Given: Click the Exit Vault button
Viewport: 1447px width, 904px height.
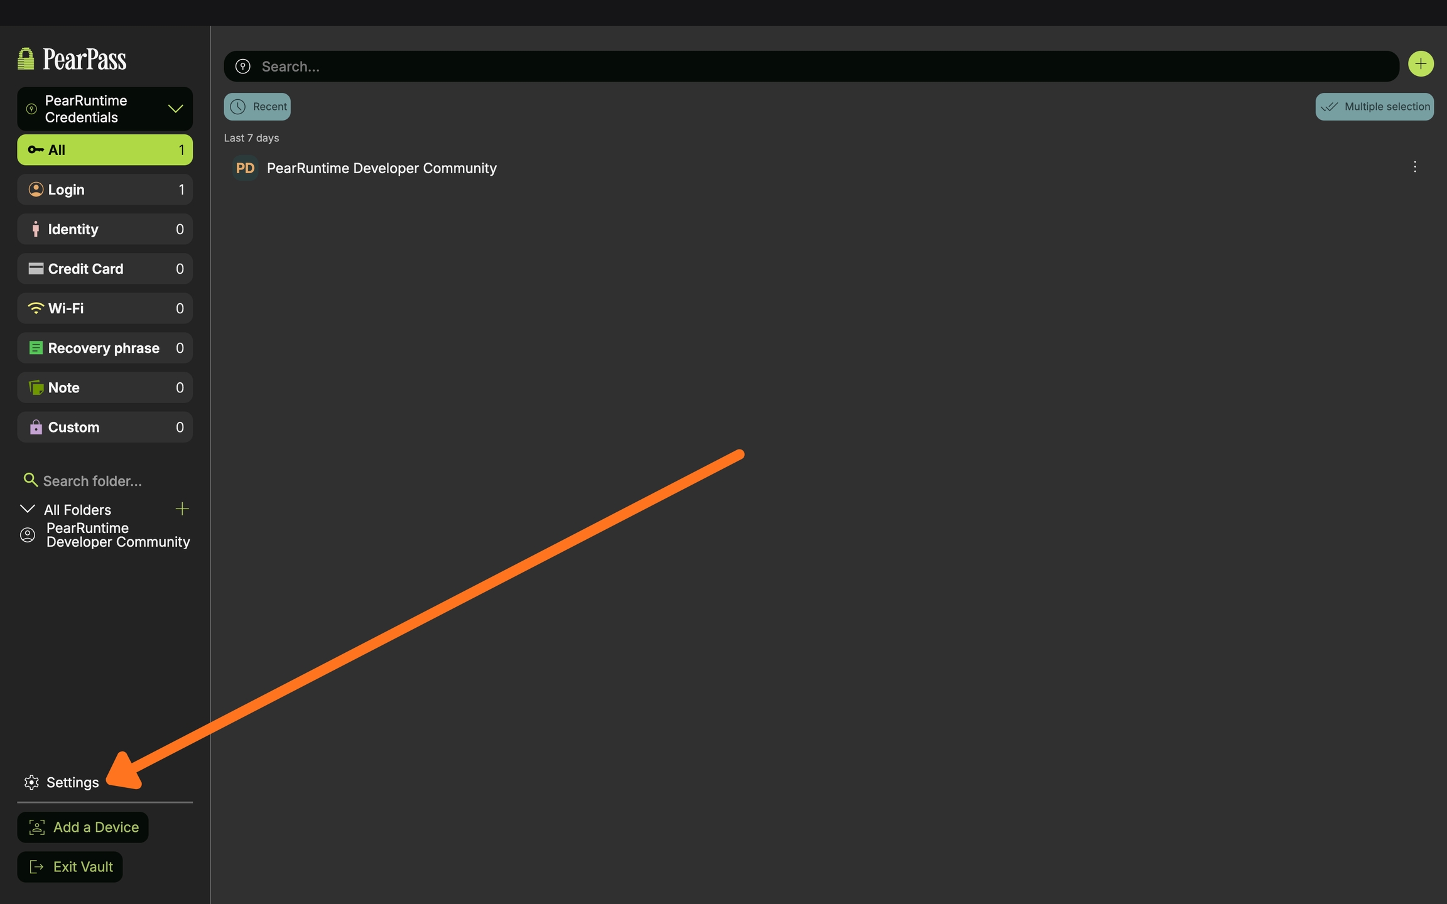Looking at the screenshot, I should point(70,867).
